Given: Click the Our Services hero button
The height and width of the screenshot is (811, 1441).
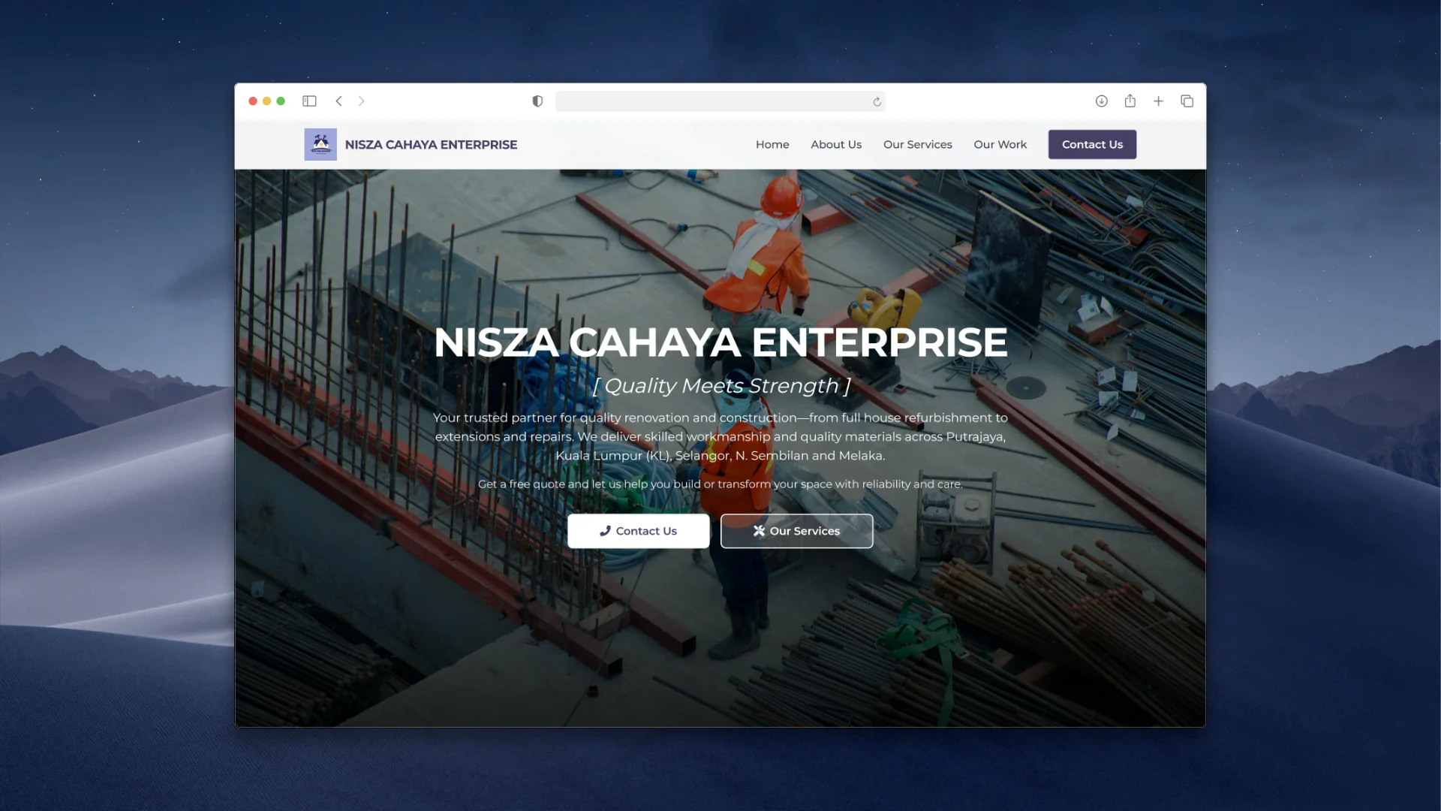Looking at the screenshot, I should (x=796, y=531).
